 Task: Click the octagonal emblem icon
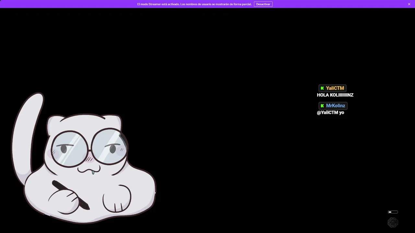[393, 222]
